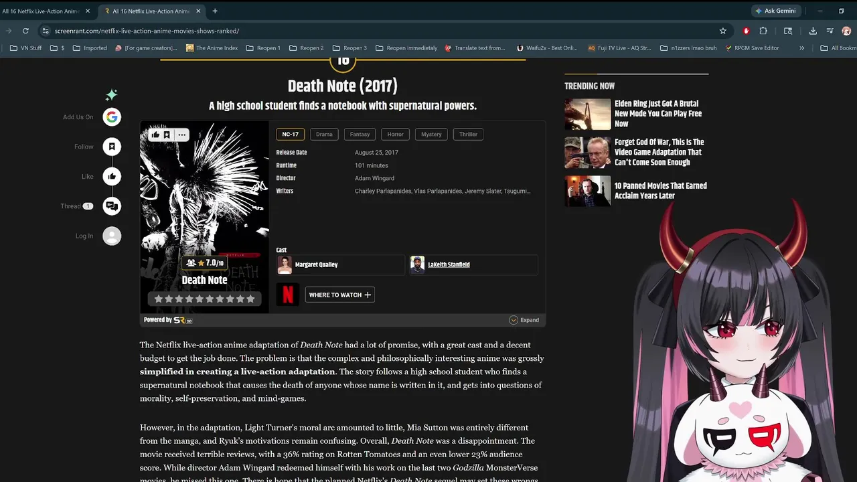Viewport: 857px width, 482px height.
Task: Expand the Death Note info card
Action: click(x=524, y=320)
